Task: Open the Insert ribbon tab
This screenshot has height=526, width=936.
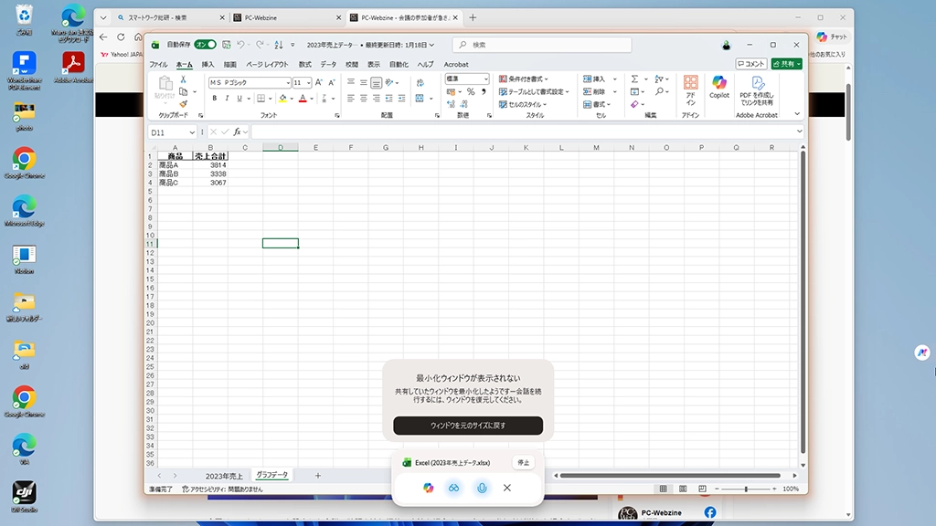Action: pyautogui.click(x=207, y=65)
